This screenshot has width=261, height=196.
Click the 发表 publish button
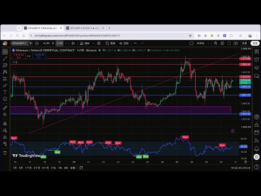[255, 43]
